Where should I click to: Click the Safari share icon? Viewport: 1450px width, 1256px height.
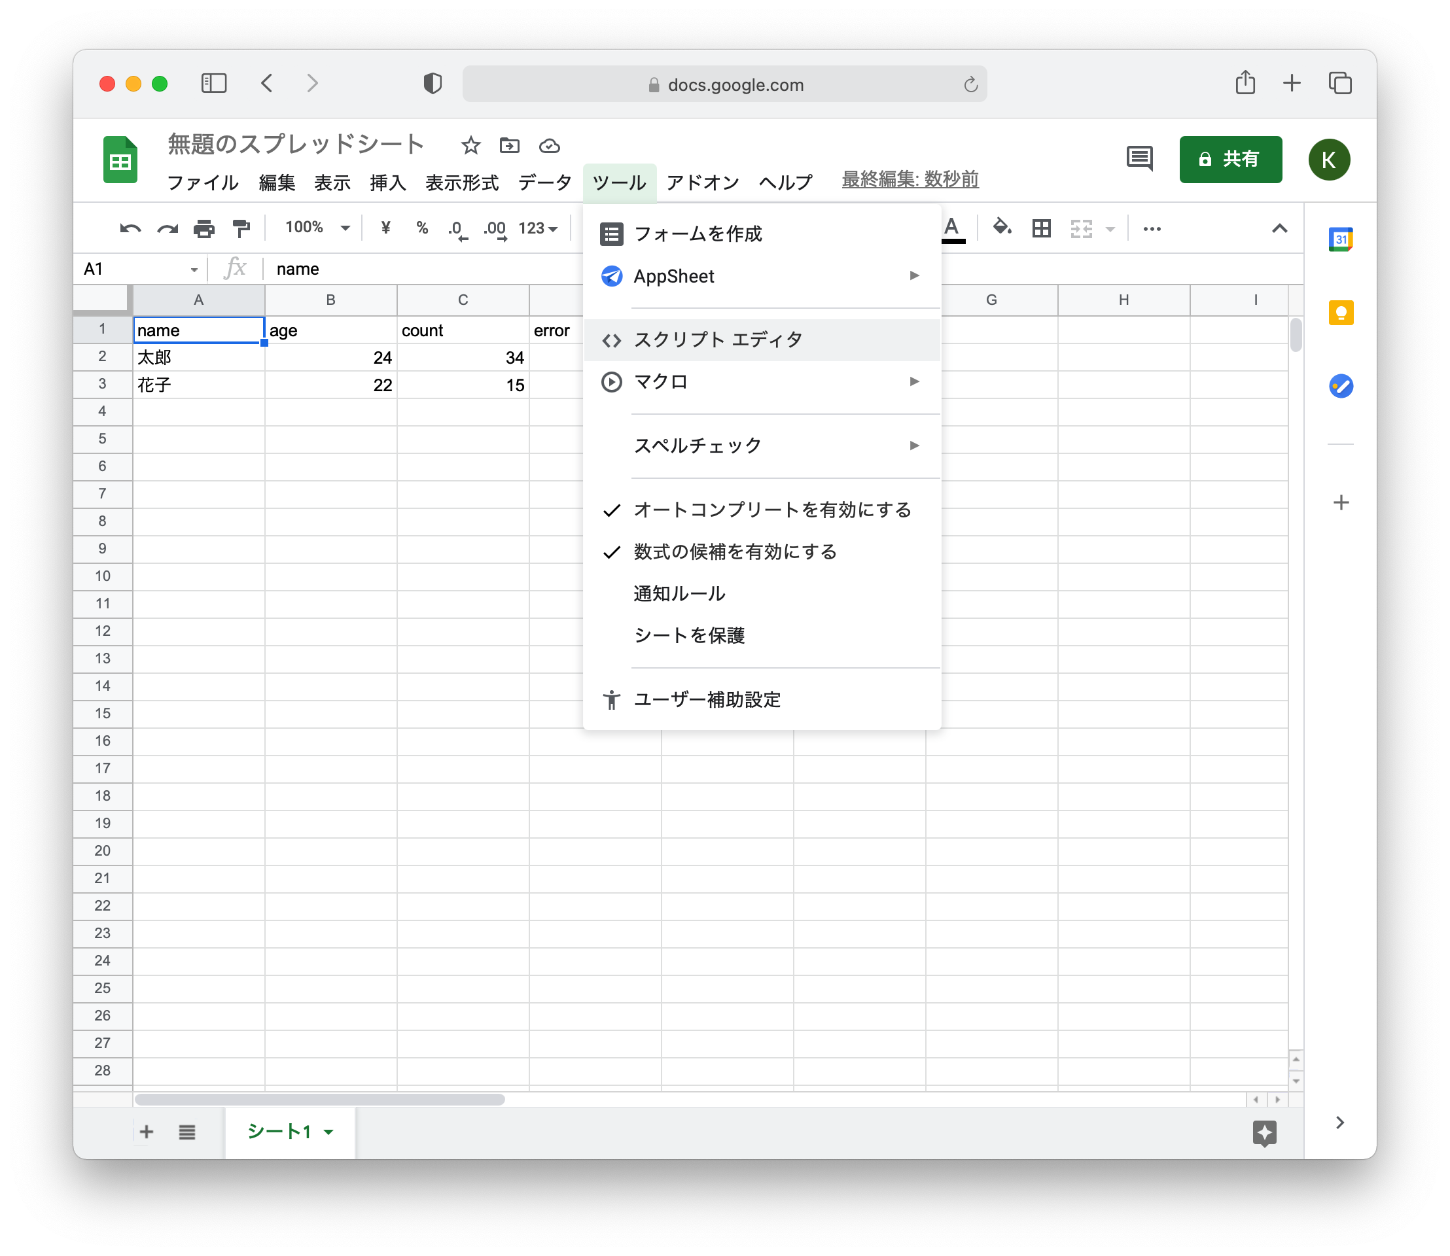[1245, 82]
